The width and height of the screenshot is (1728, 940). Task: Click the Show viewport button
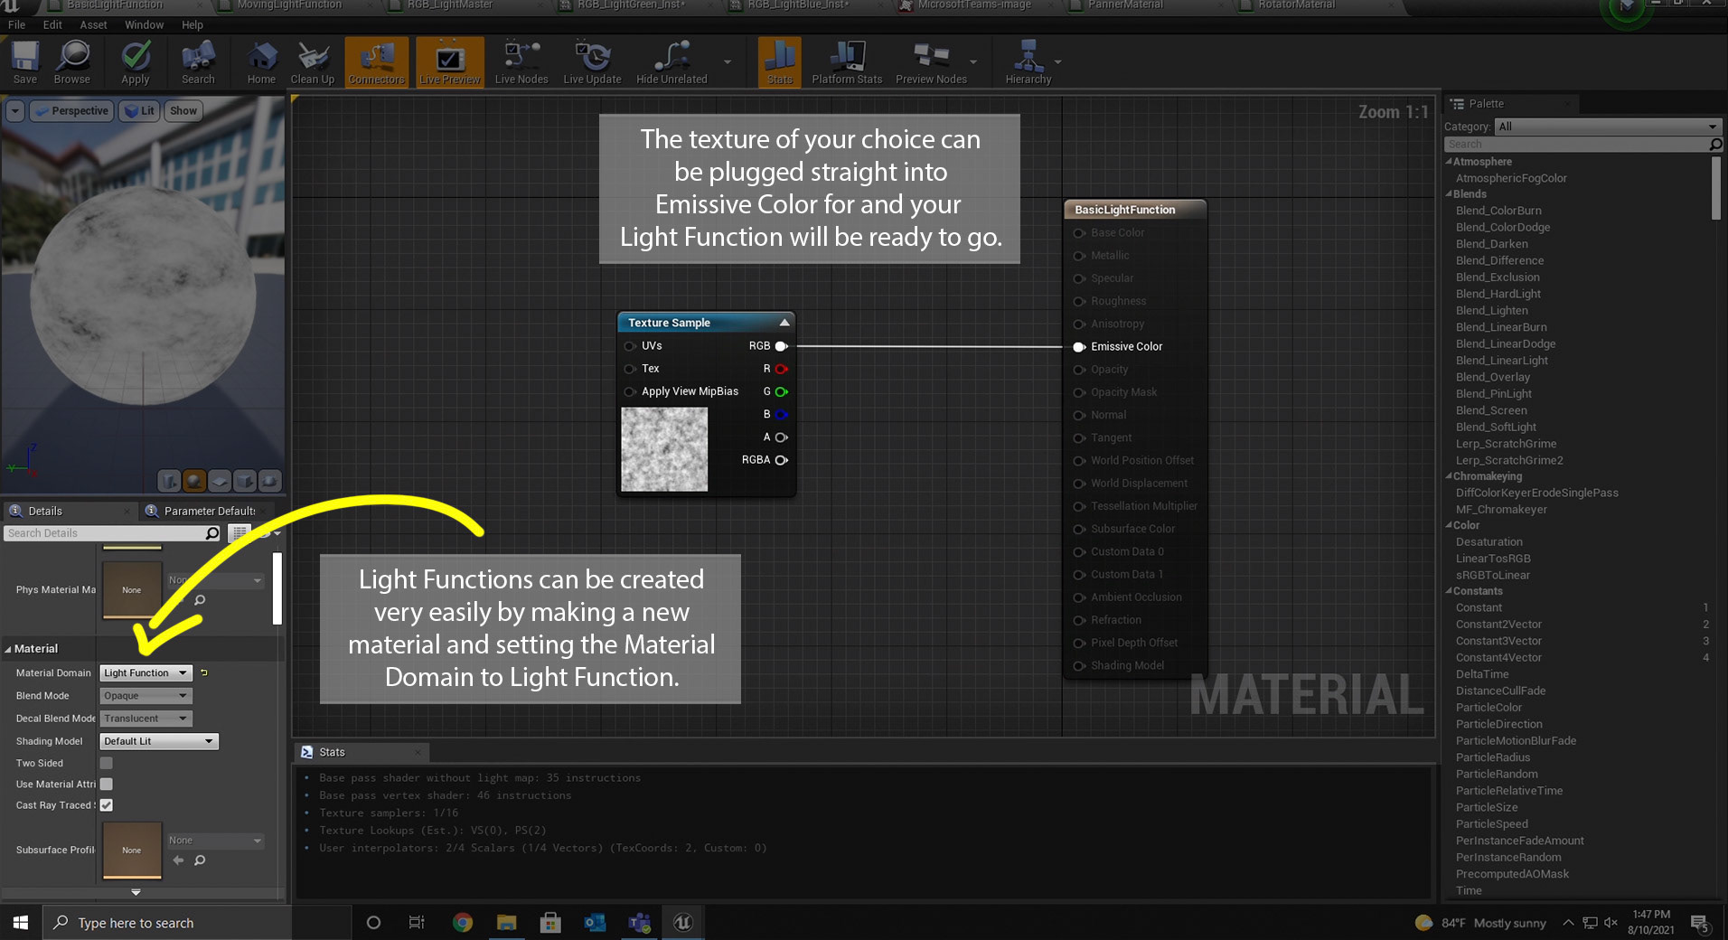[x=183, y=111]
